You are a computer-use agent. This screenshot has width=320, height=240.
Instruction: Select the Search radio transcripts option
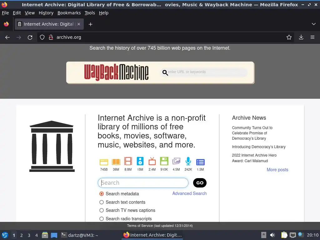(x=102, y=219)
